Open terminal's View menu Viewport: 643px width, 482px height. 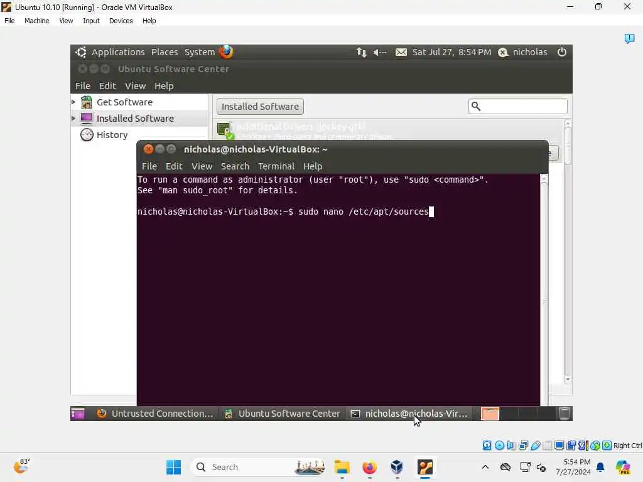point(202,166)
